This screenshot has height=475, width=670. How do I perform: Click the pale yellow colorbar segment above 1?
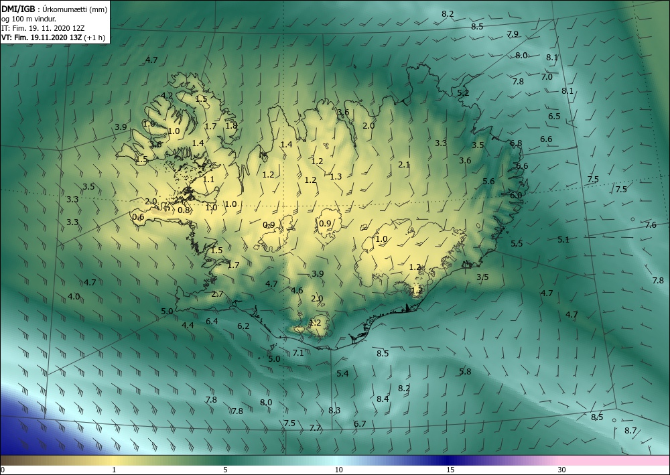114,460
